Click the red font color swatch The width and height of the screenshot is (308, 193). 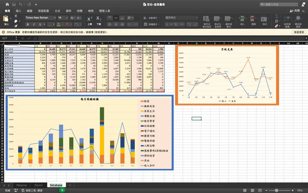67,25
